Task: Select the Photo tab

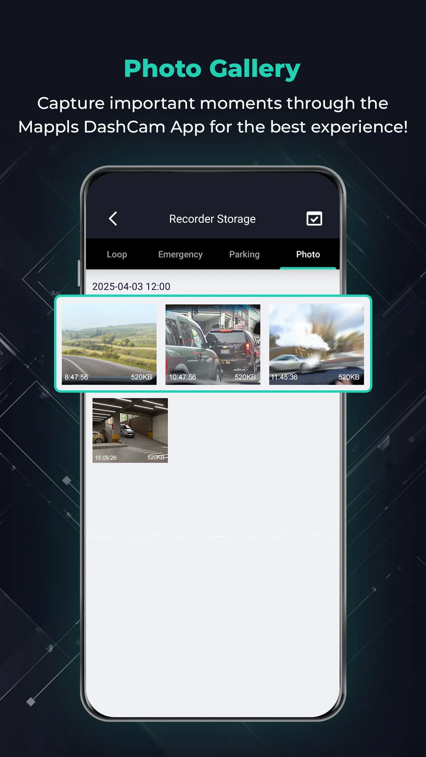Action: pyautogui.click(x=308, y=254)
